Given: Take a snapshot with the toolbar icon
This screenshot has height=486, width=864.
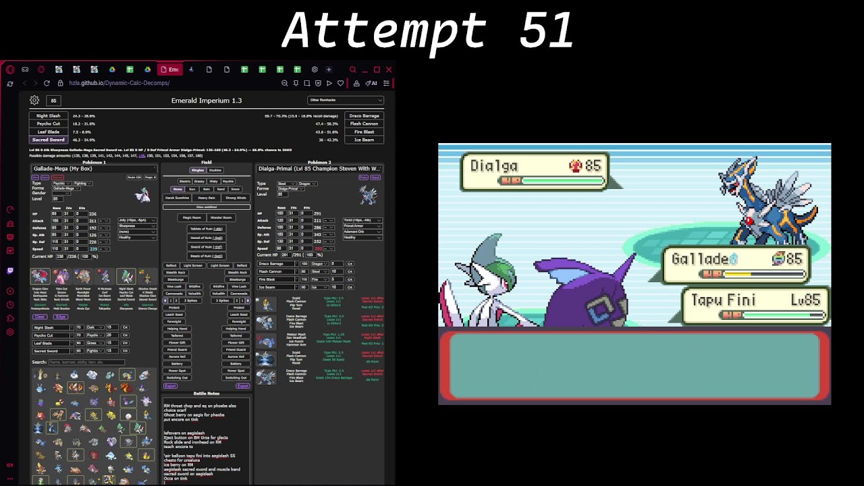Looking at the screenshot, I should (x=306, y=83).
